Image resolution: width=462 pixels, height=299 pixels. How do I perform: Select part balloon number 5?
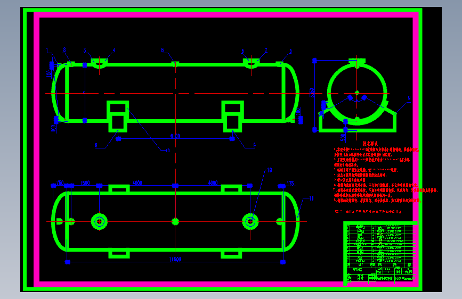[163, 50]
